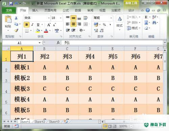Toggle center horizontal alignment
Viewport: 169px width, 131px height.
[x=73, y=24]
